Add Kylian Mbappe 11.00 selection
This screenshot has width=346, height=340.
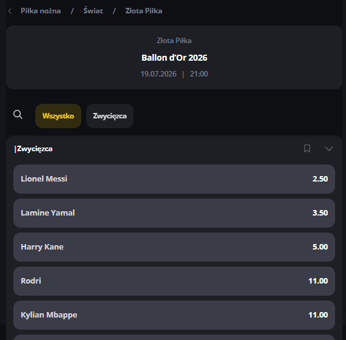pyautogui.click(x=174, y=315)
